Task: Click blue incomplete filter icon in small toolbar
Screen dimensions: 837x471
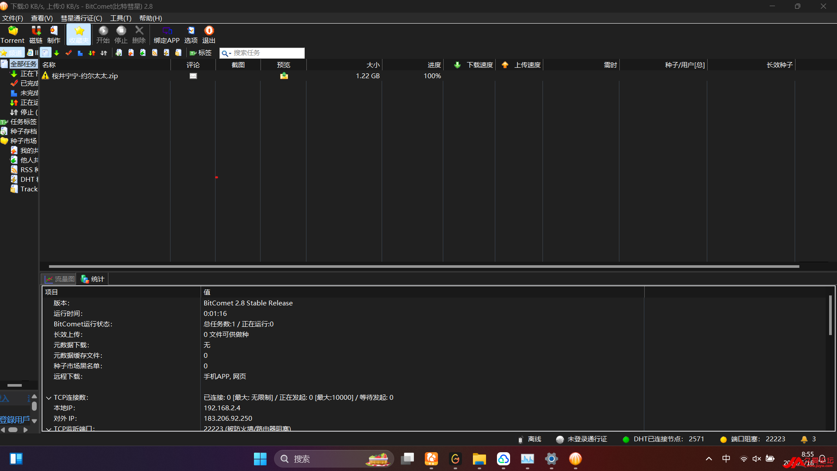Action: (x=80, y=53)
